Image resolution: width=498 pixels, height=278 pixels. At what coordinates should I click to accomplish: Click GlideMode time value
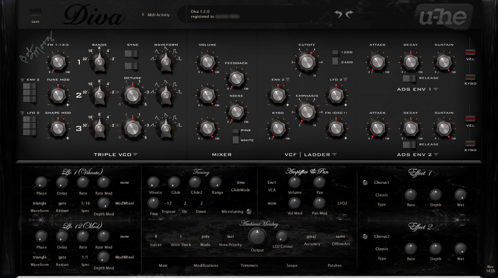click(241, 183)
